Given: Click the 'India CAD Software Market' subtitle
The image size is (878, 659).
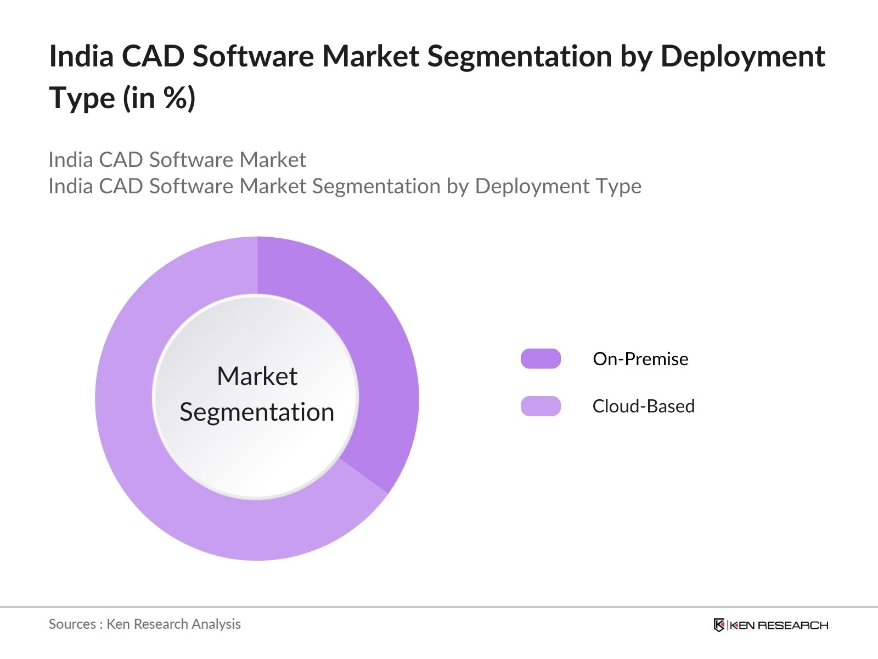Looking at the screenshot, I should pos(177,159).
